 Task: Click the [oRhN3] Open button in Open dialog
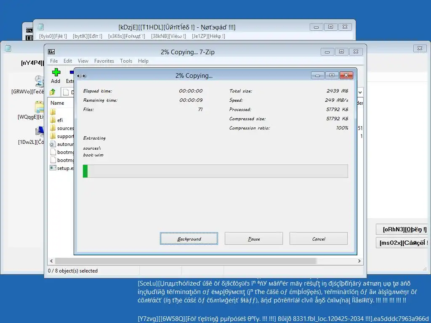(402, 230)
